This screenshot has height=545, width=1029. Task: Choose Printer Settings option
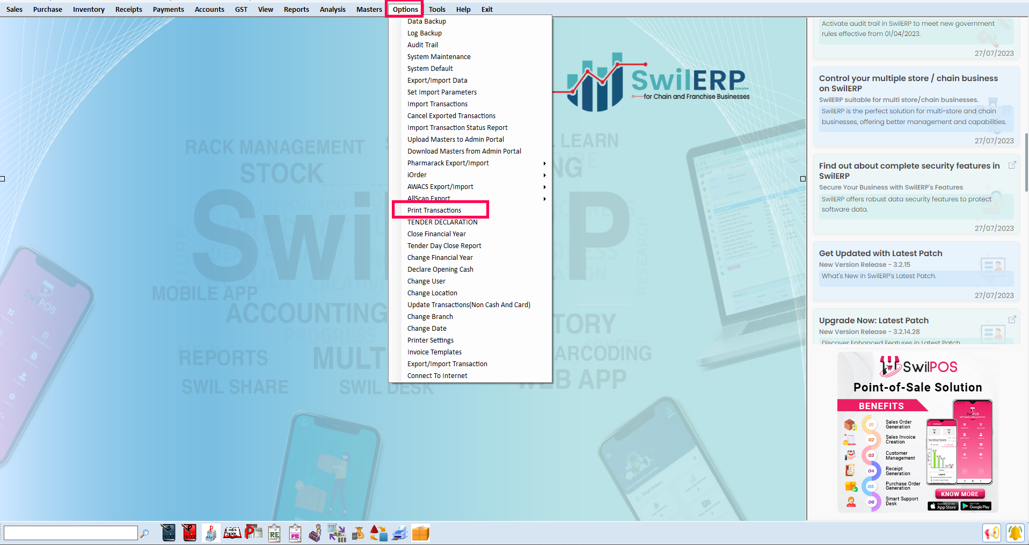430,340
